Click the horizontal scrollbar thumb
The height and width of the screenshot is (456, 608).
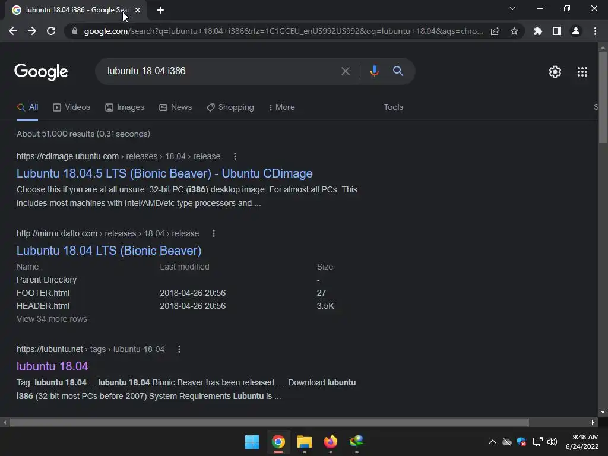click(269, 422)
